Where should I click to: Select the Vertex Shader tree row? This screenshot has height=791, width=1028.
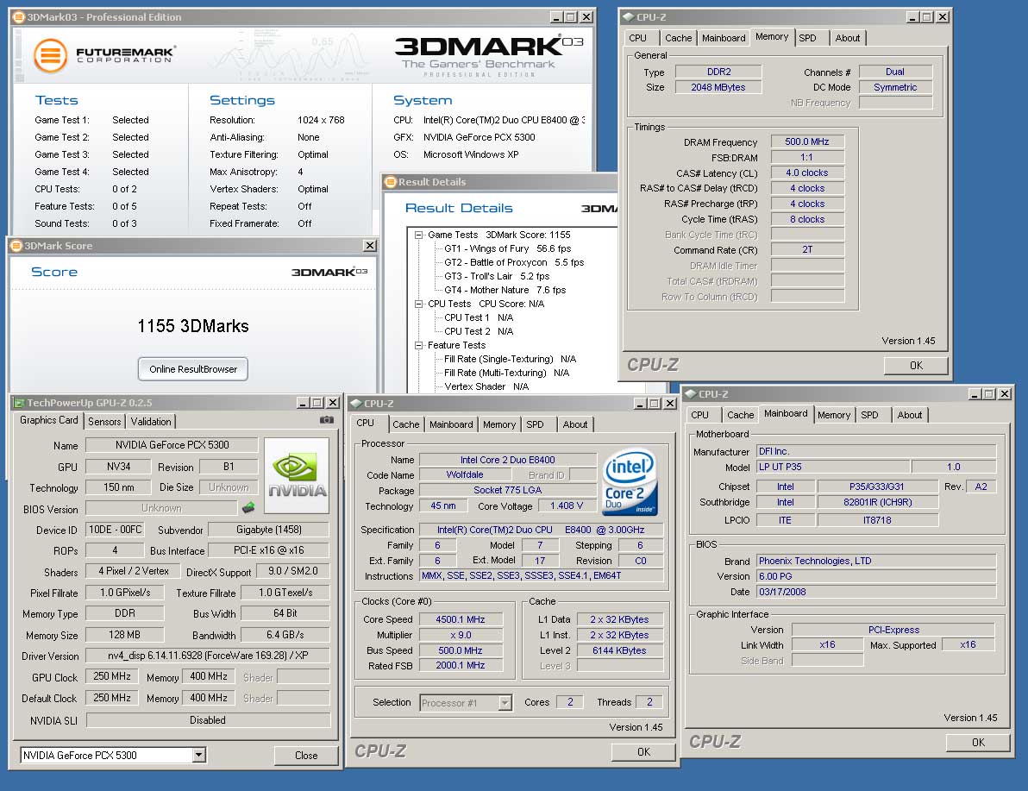pos(486,386)
